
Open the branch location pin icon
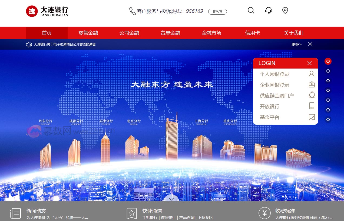click(x=285, y=10)
